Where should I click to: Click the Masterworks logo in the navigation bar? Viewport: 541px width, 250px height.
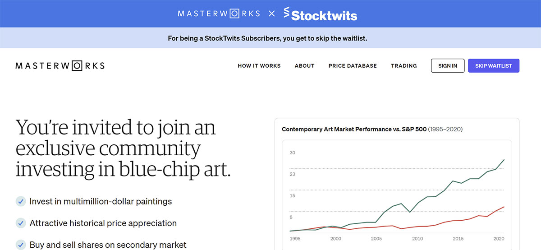pyautogui.click(x=60, y=66)
